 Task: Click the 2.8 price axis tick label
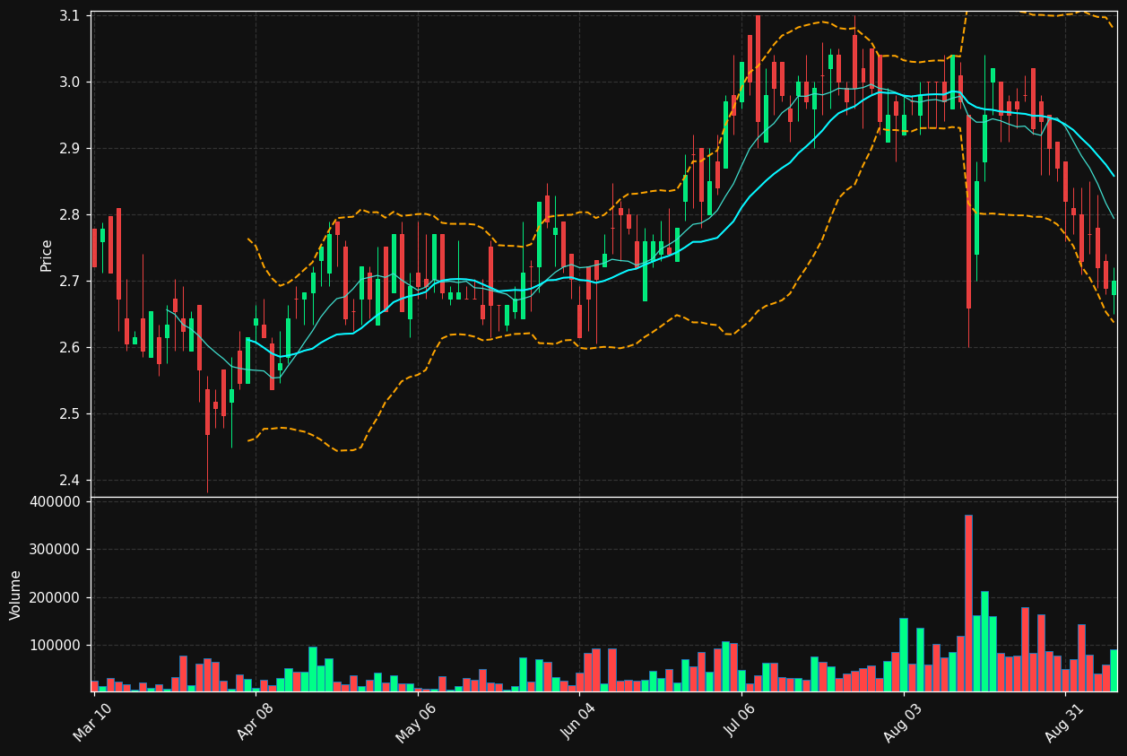[71, 215]
